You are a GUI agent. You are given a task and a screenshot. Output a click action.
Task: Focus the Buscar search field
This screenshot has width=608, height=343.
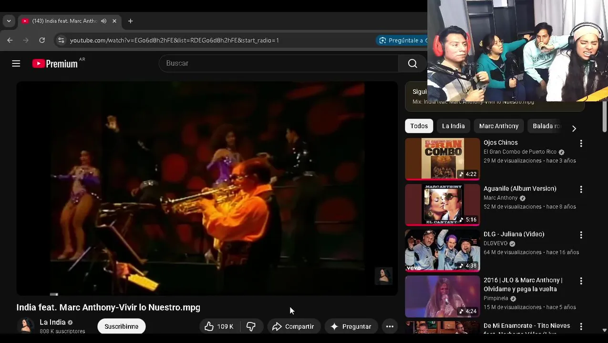point(278,63)
